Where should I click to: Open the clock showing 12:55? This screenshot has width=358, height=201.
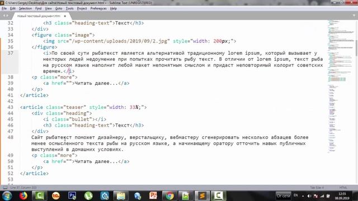pos(342,196)
